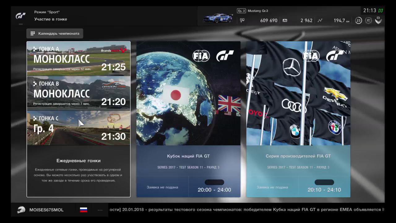Click the green network connection status icon

point(380,11)
